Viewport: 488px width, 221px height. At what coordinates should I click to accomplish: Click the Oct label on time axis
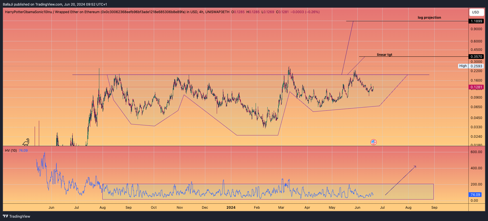click(154, 208)
